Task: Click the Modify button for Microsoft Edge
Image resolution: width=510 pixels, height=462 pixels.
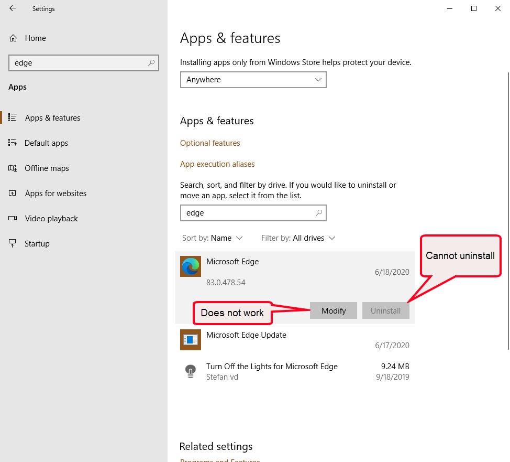Action: coord(333,310)
